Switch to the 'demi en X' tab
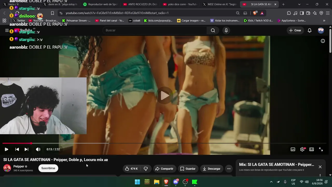 tap(60, 4)
